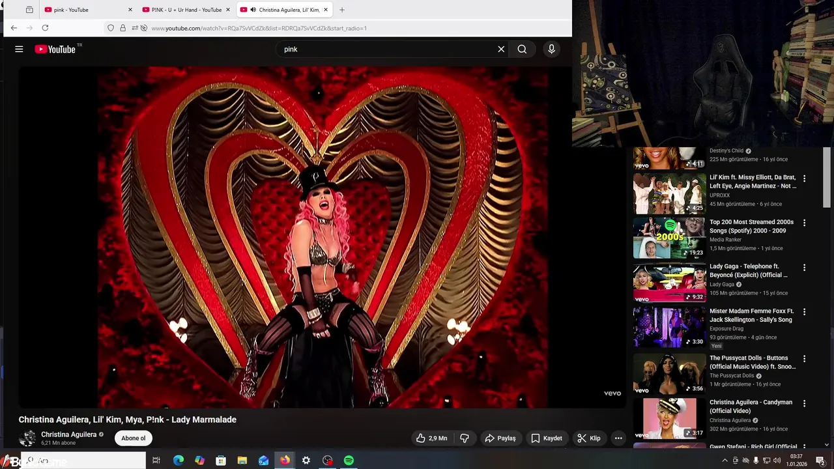Mute tab via speaker icon
Viewport: 834px width, 469px height.
pyautogui.click(x=253, y=10)
